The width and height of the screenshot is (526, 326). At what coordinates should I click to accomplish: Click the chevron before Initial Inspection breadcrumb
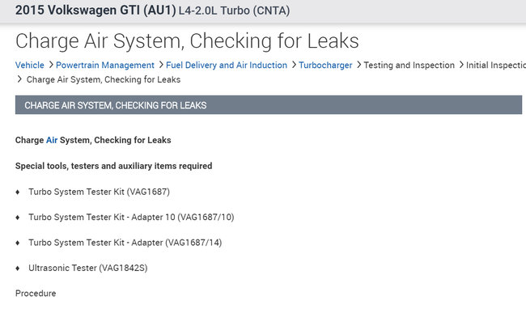(x=461, y=65)
